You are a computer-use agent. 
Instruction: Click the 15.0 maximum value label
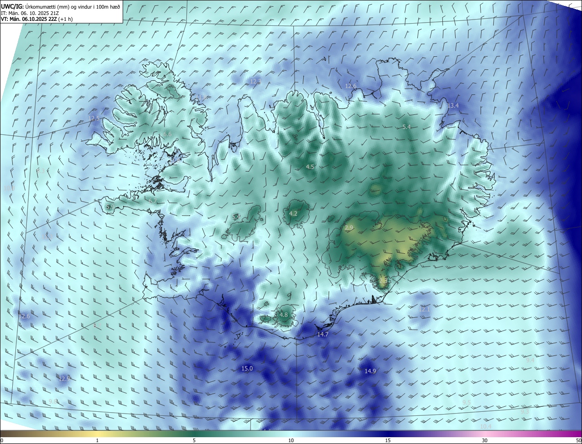[247, 369]
